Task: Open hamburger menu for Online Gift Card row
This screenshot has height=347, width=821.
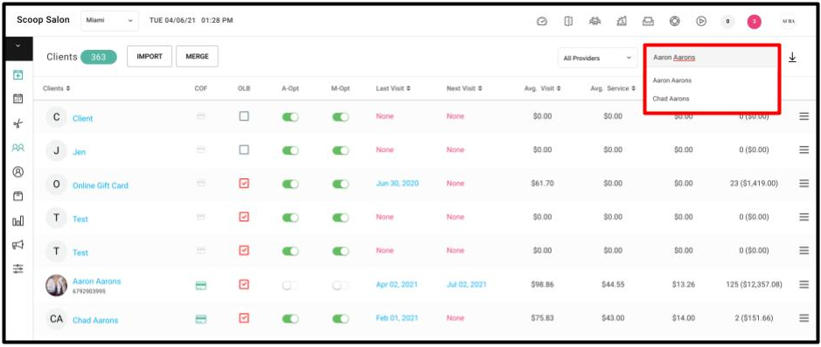Action: [x=804, y=184]
